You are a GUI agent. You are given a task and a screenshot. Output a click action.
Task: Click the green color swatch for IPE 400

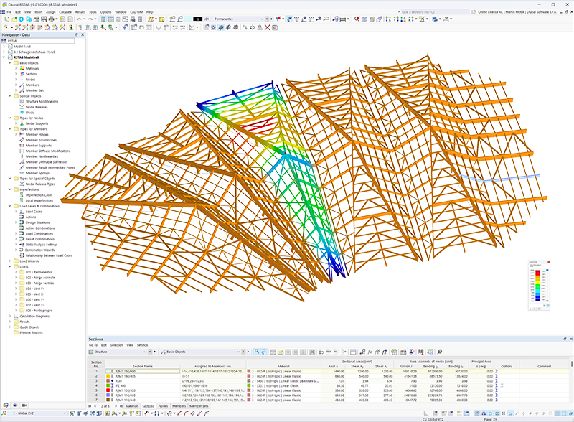tap(107, 385)
